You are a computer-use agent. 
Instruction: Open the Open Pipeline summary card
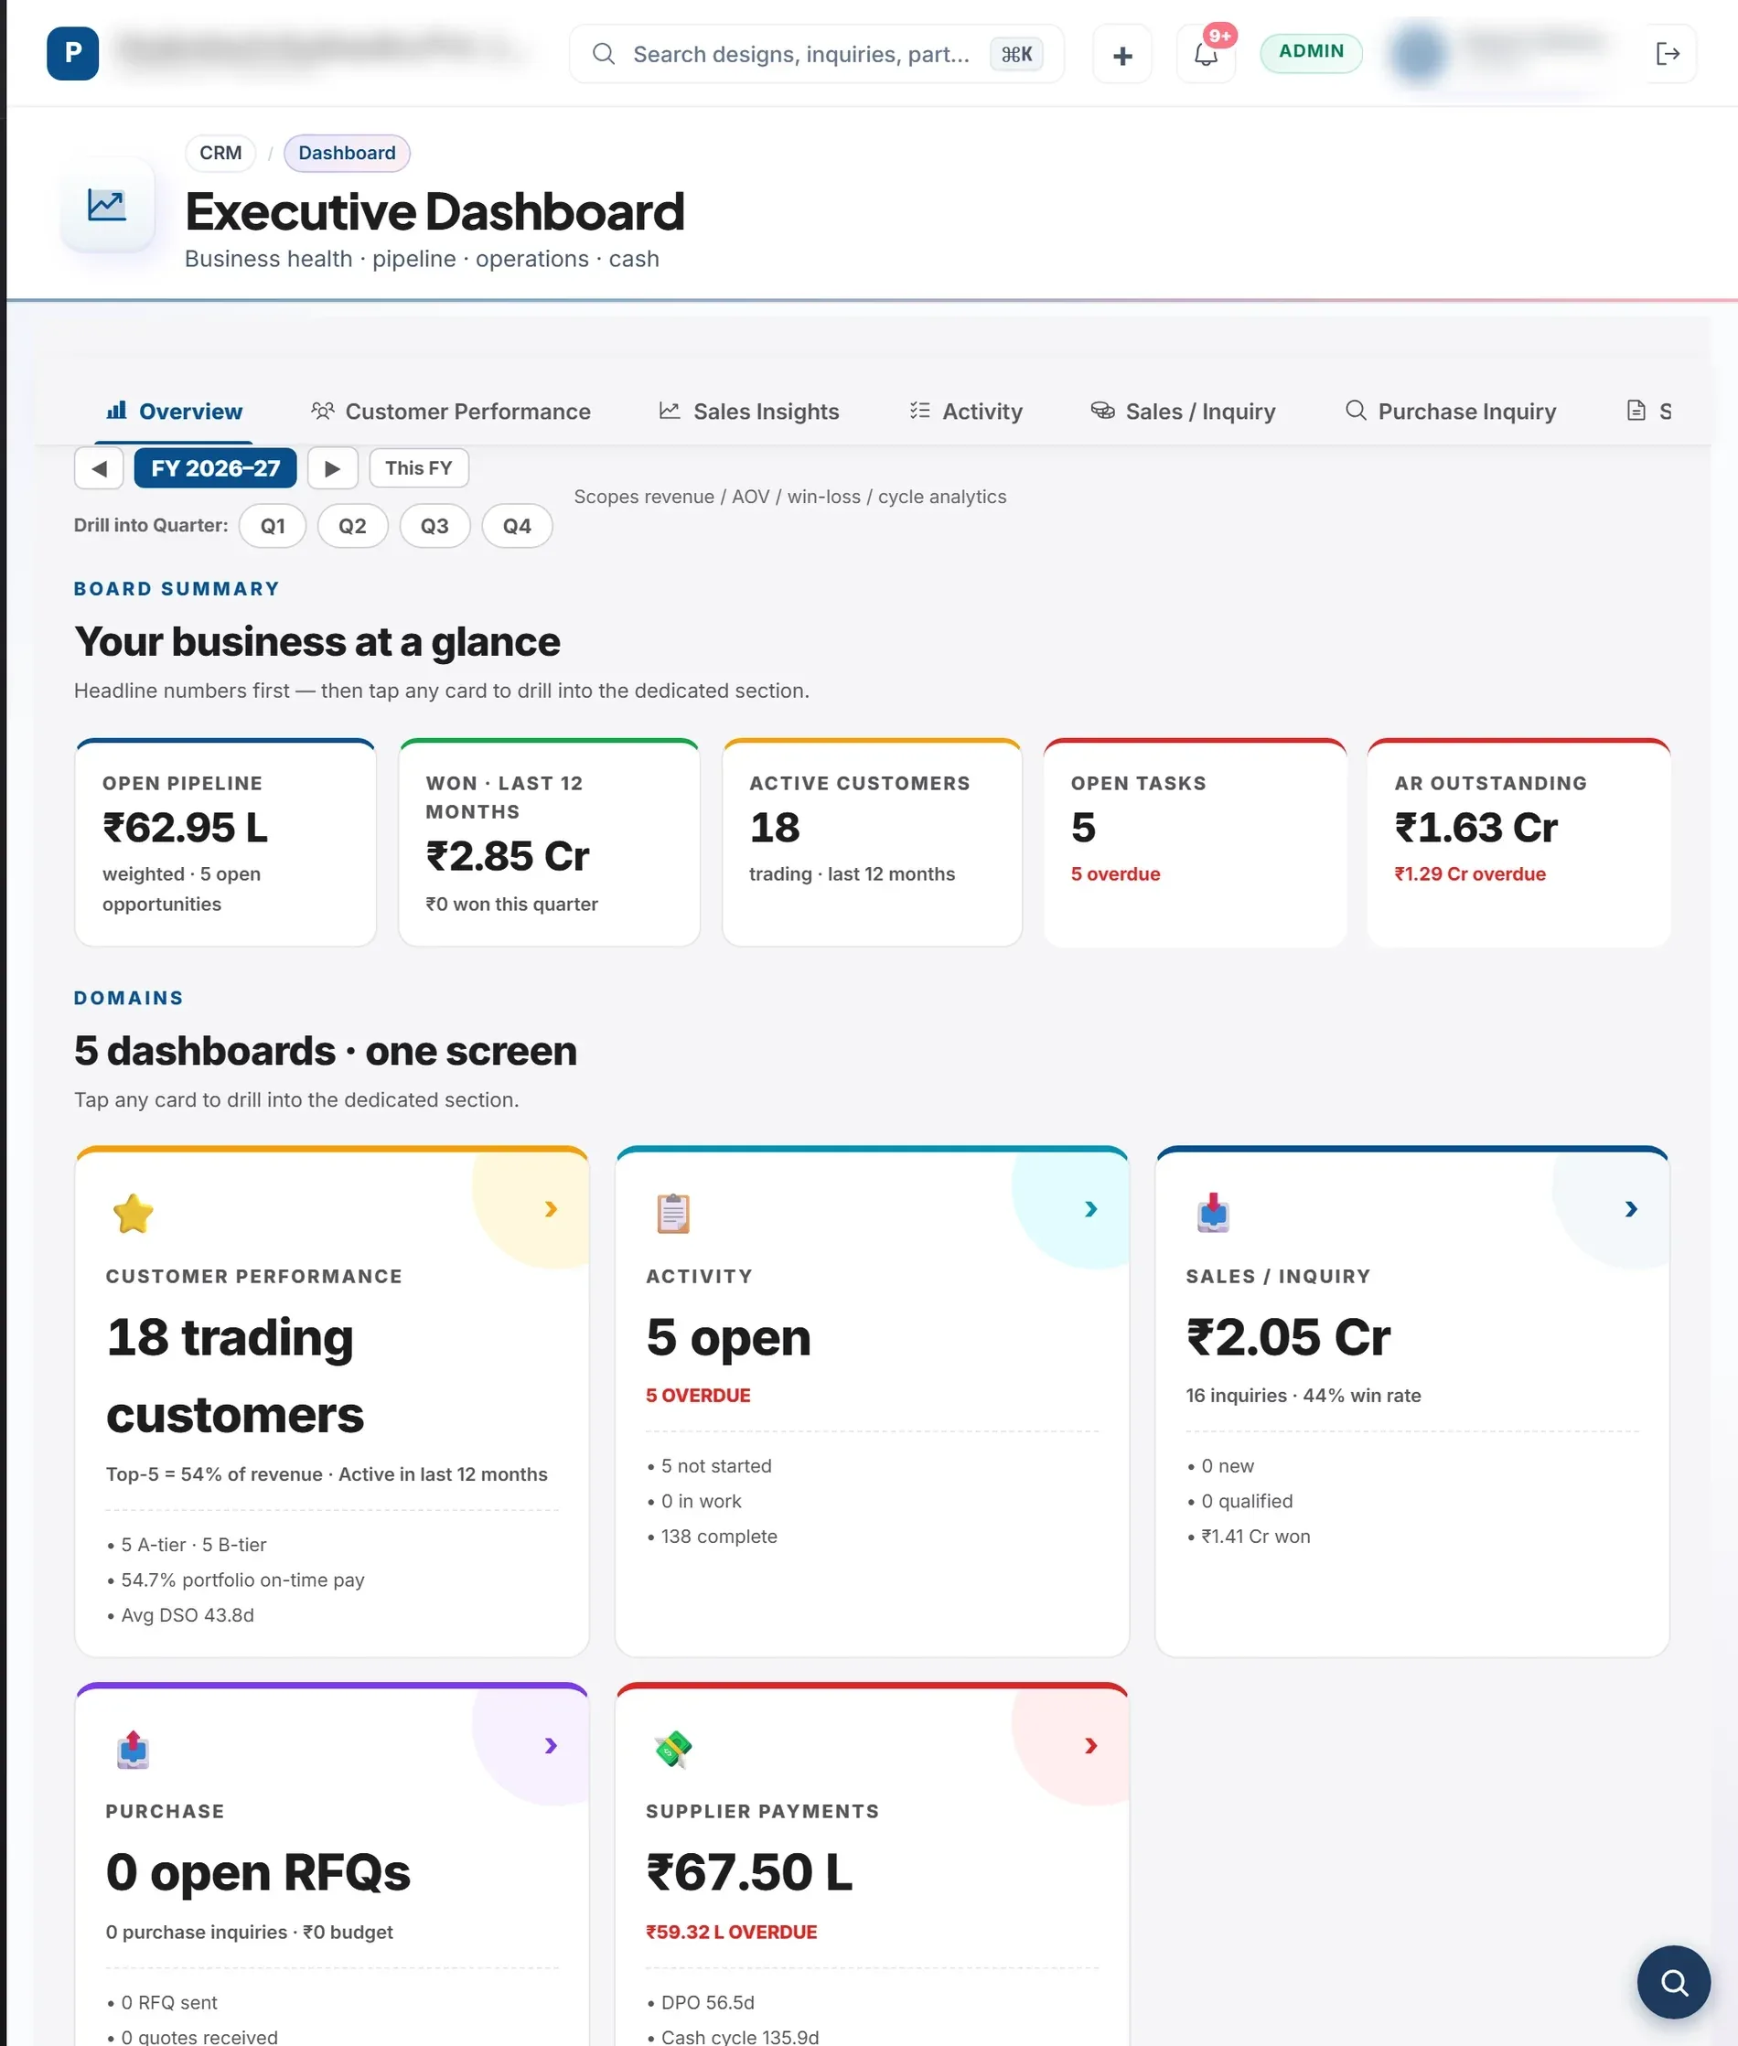tap(225, 842)
